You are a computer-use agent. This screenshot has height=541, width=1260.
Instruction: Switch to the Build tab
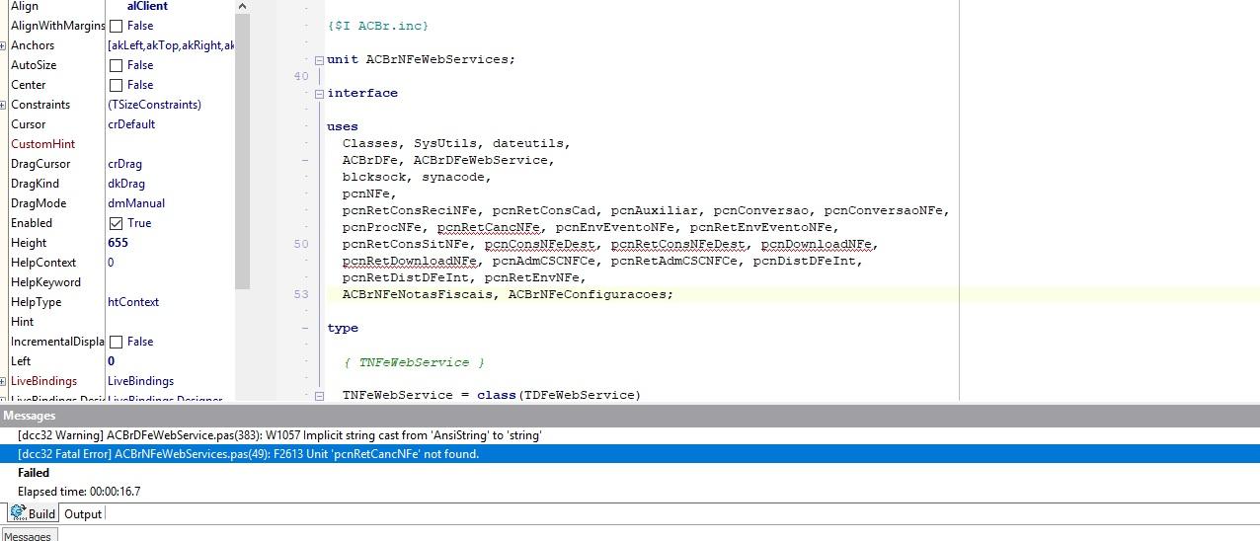click(33, 513)
